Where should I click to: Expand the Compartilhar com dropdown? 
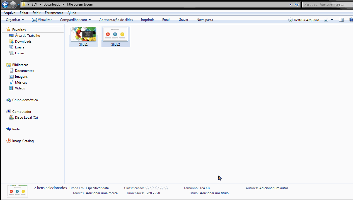click(75, 20)
